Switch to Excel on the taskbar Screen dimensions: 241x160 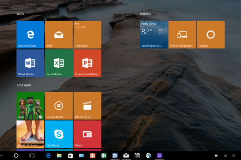(x=104, y=156)
